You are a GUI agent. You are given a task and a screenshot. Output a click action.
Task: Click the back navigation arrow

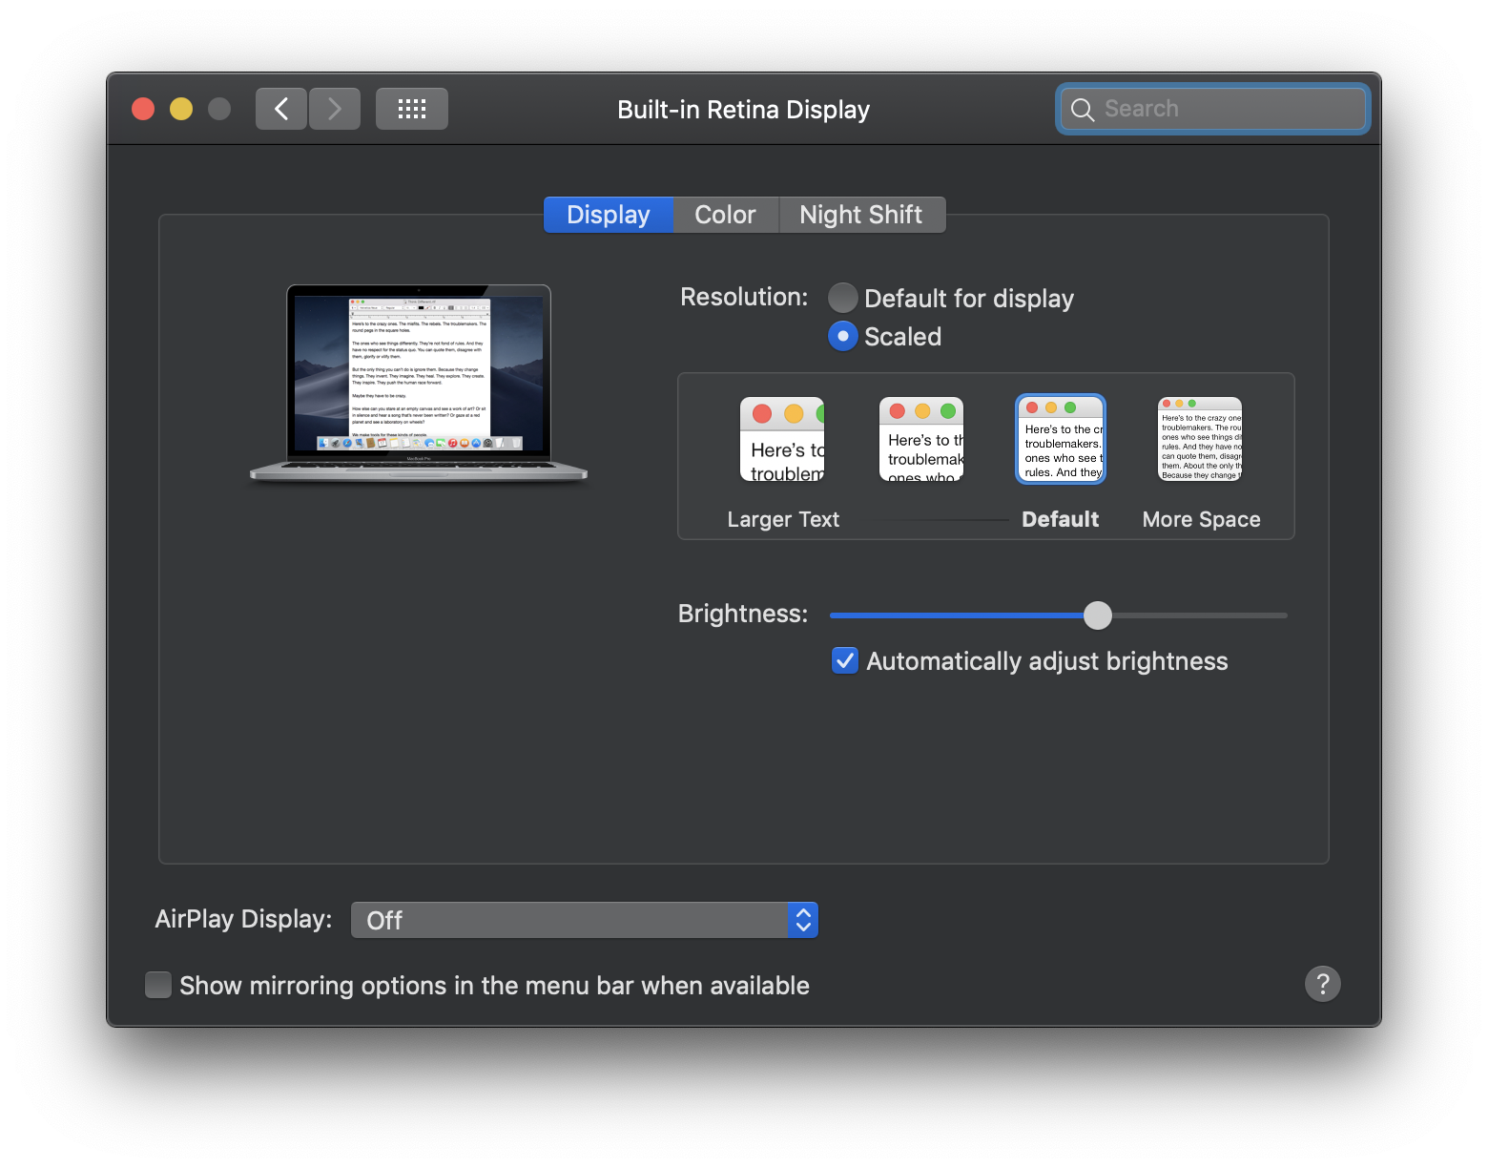[280, 109]
